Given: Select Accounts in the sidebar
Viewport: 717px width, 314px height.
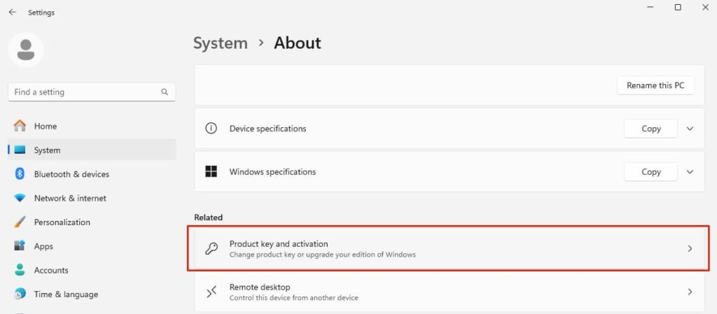Looking at the screenshot, I should point(51,270).
